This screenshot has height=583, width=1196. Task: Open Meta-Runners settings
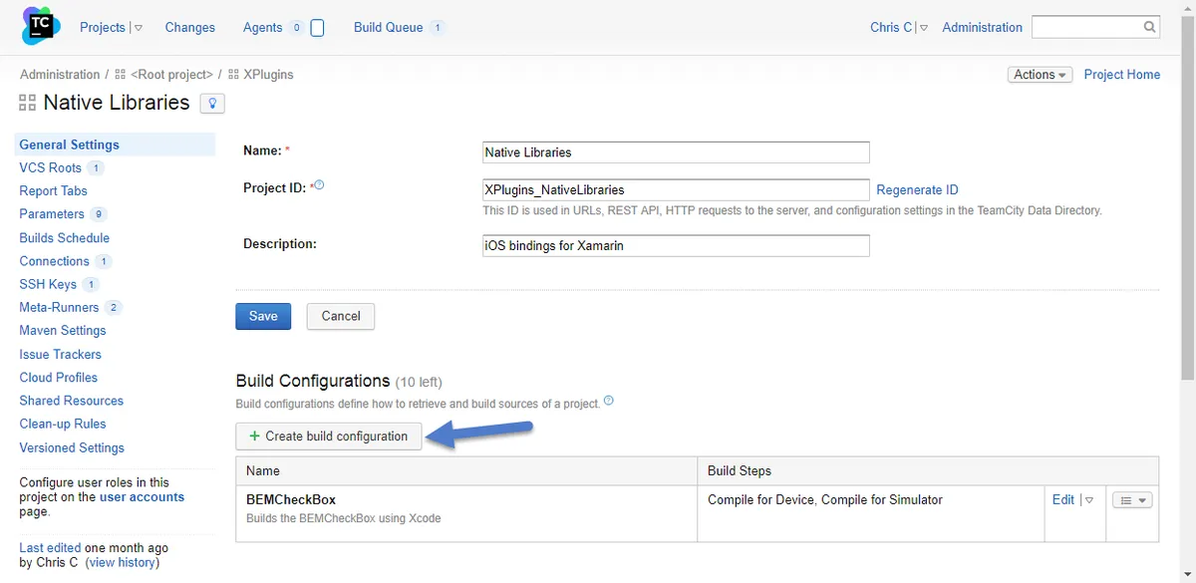[59, 307]
